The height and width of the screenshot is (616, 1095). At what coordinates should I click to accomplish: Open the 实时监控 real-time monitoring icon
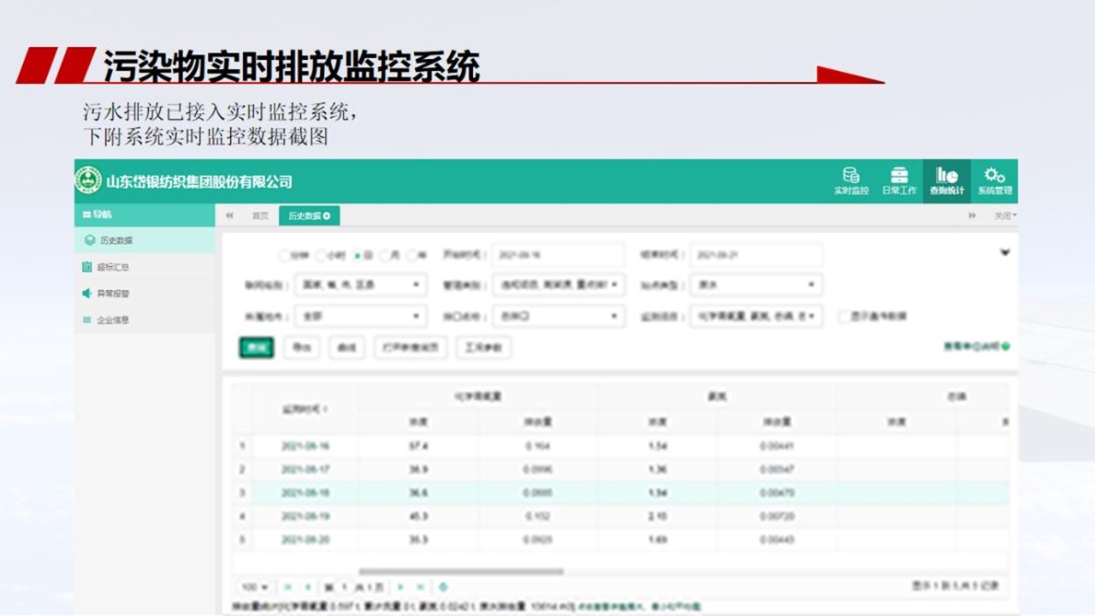pos(851,175)
